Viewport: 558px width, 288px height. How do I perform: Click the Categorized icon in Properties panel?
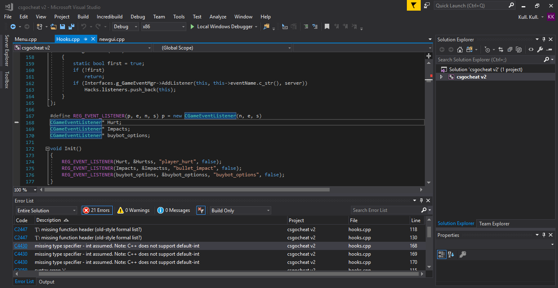[x=441, y=254]
